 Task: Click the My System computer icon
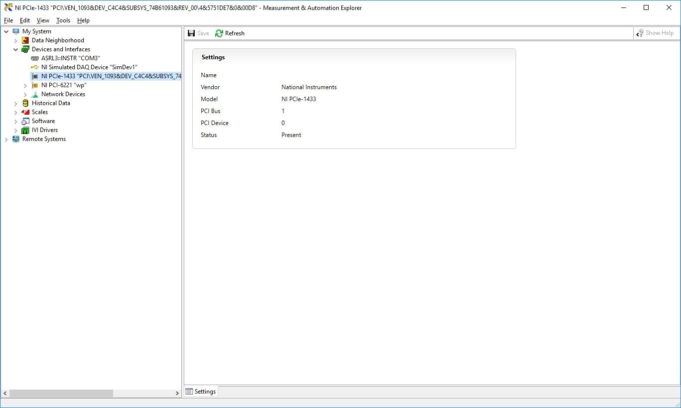[x=16, y=31]
